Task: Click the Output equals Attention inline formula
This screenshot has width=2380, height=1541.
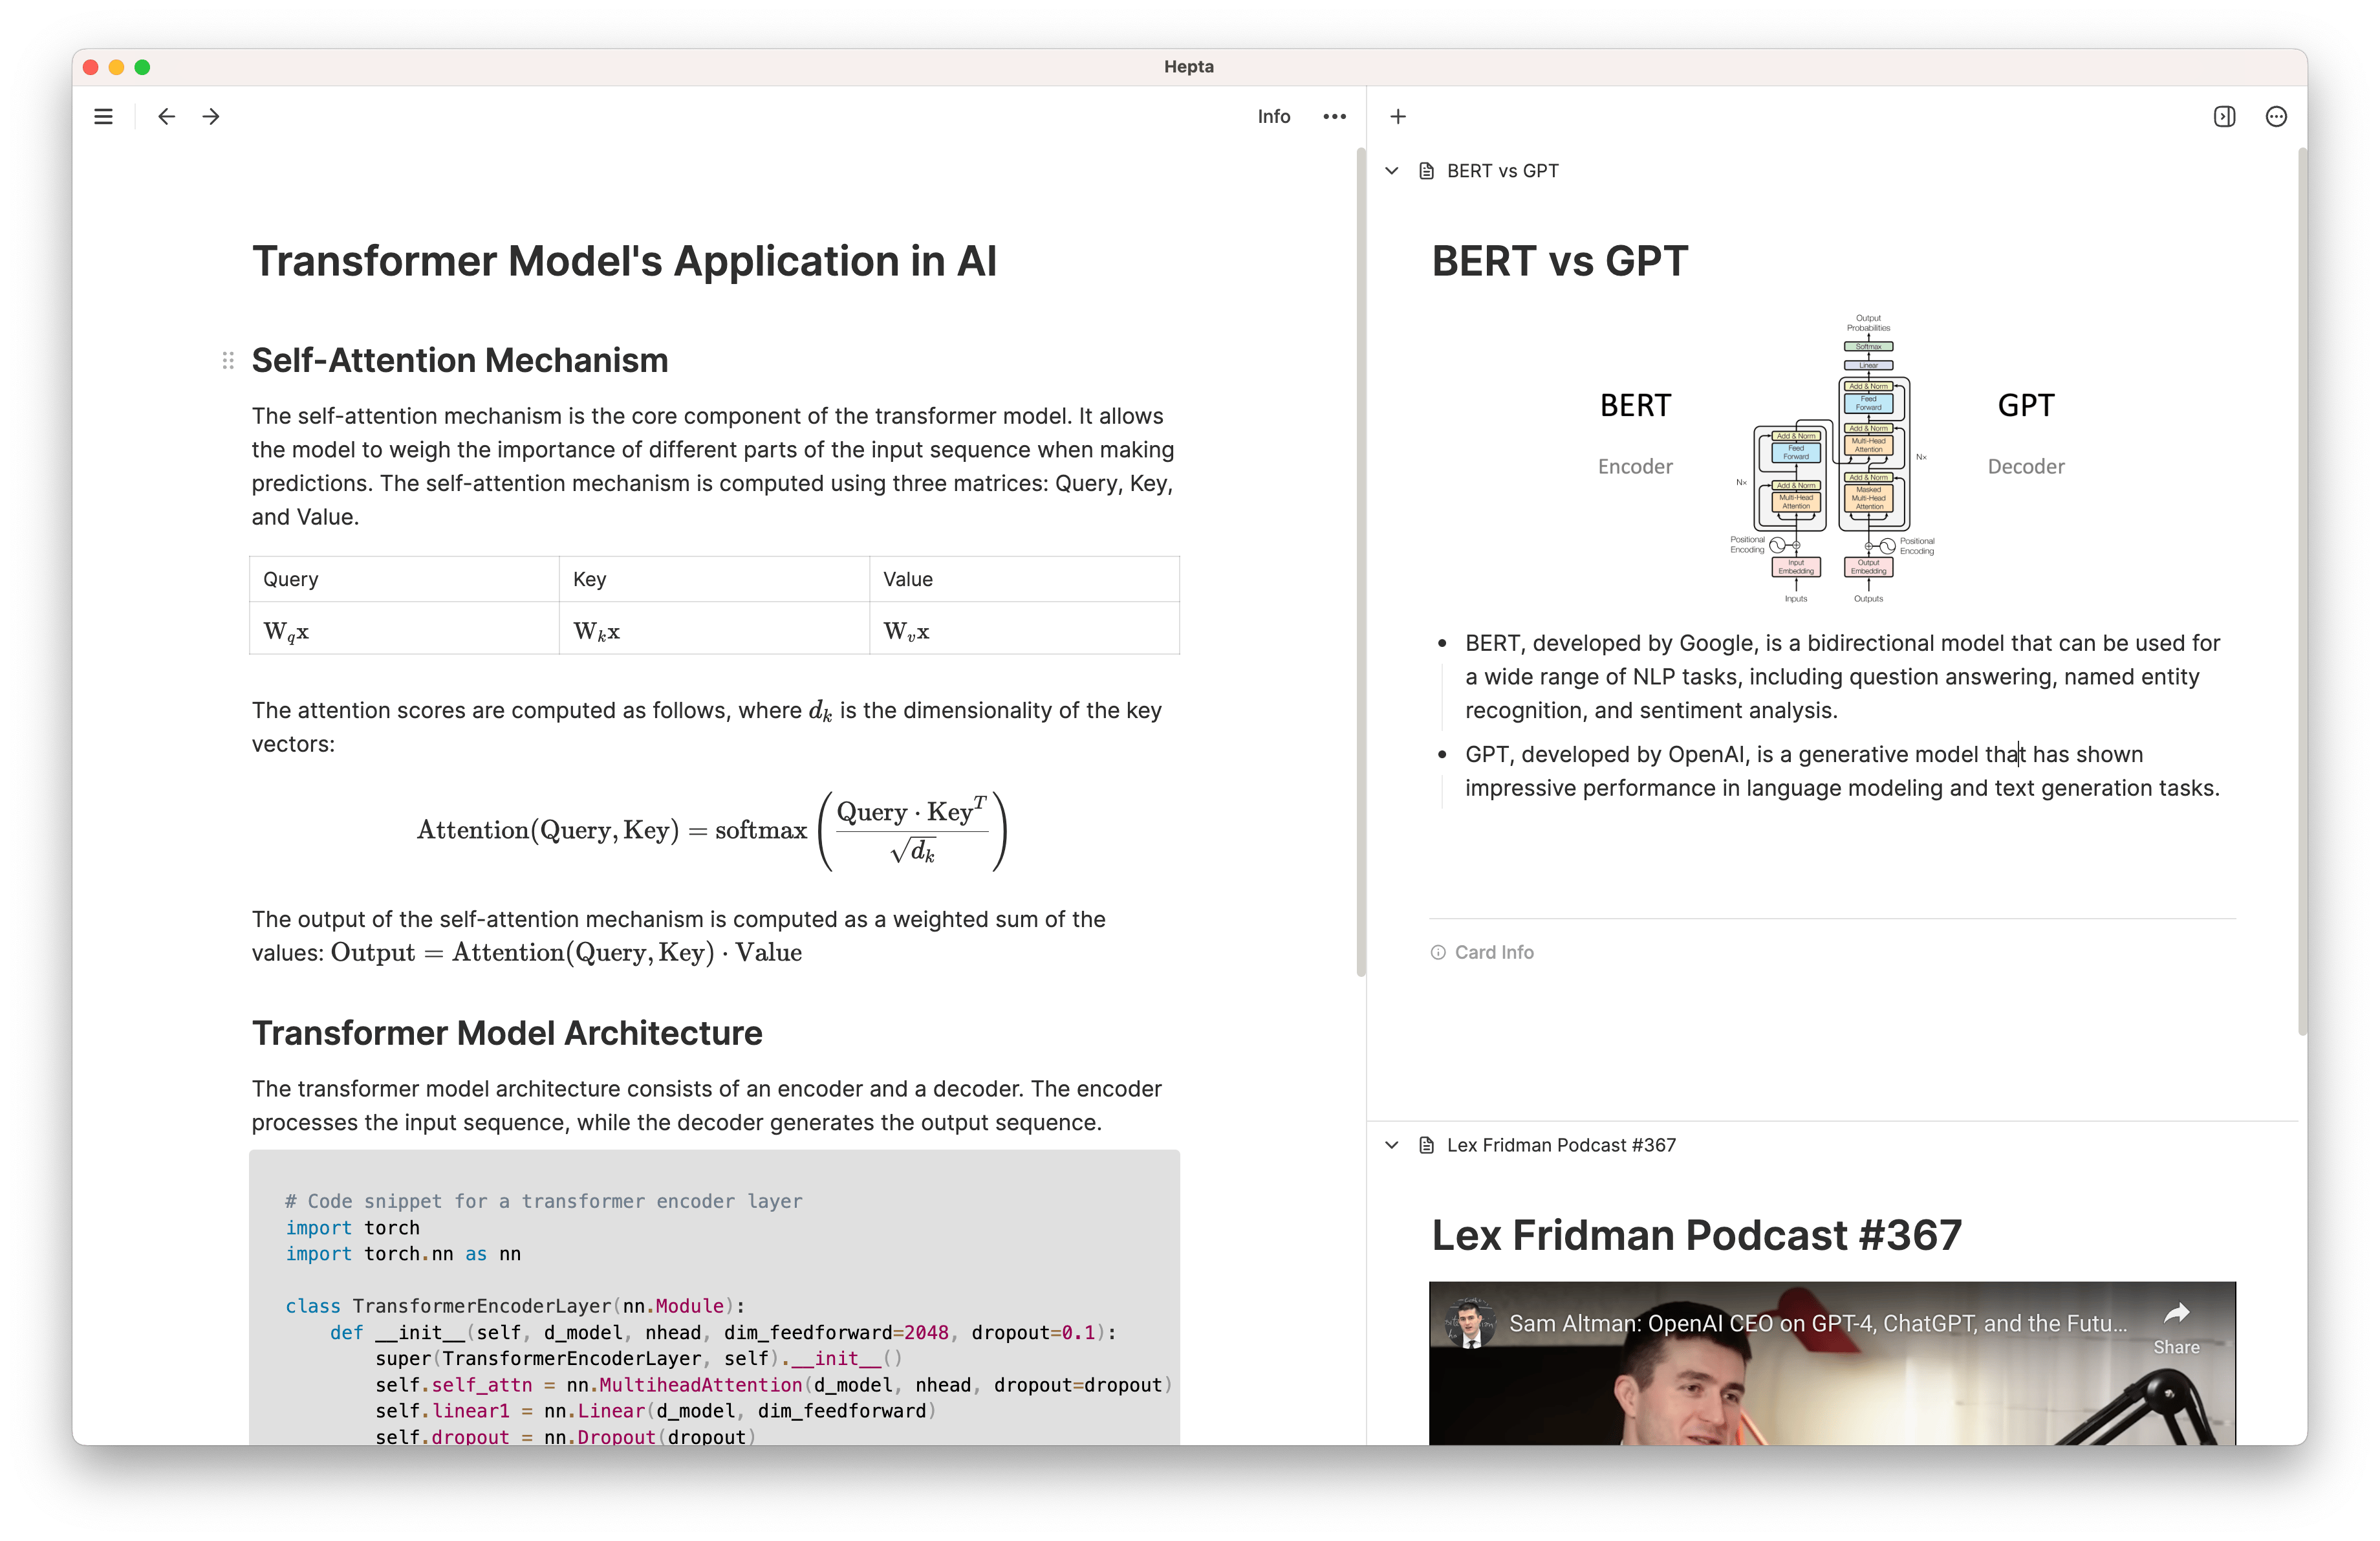Action: tap(566, 952)
